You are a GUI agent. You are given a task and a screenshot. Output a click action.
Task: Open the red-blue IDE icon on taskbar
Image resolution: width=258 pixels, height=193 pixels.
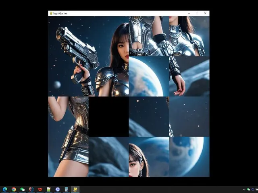point(31,189)
